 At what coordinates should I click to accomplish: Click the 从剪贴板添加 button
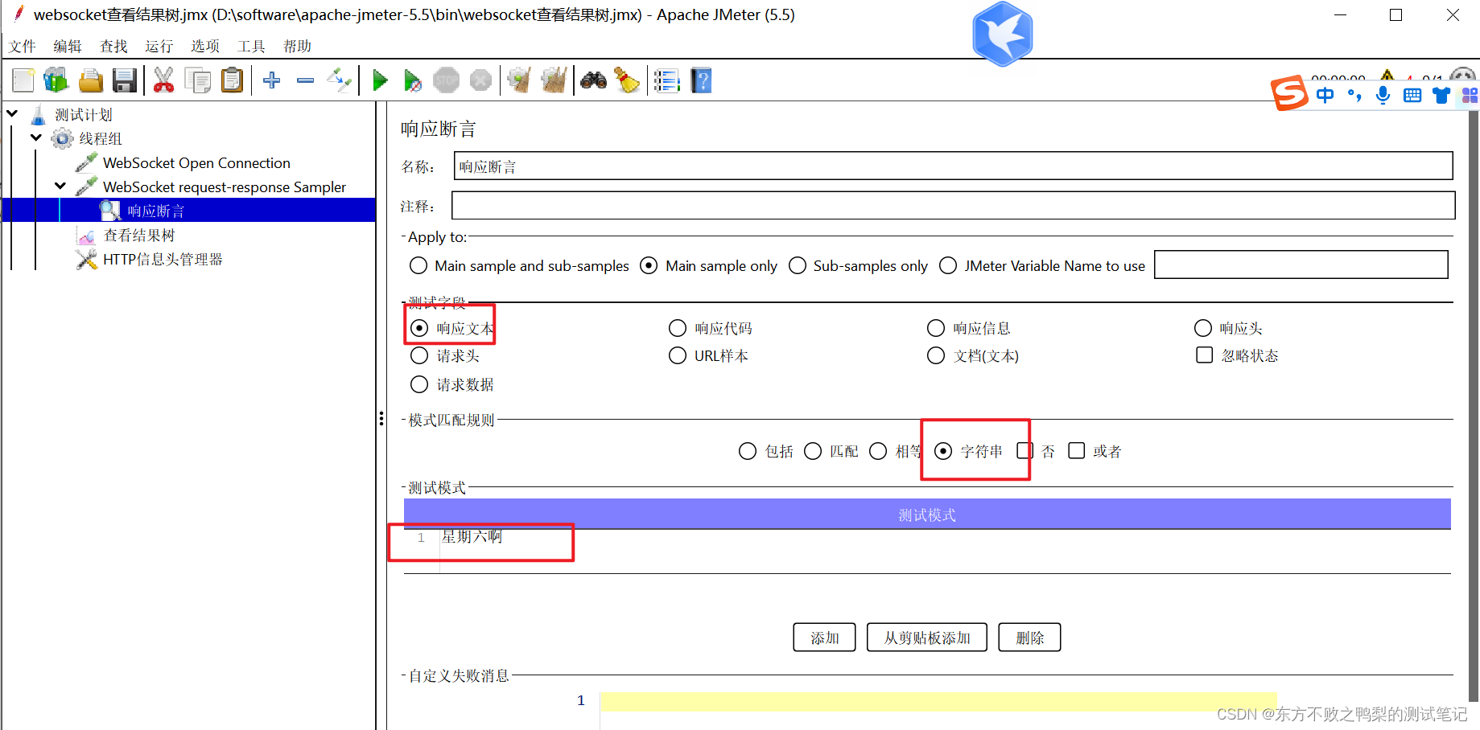927,638
